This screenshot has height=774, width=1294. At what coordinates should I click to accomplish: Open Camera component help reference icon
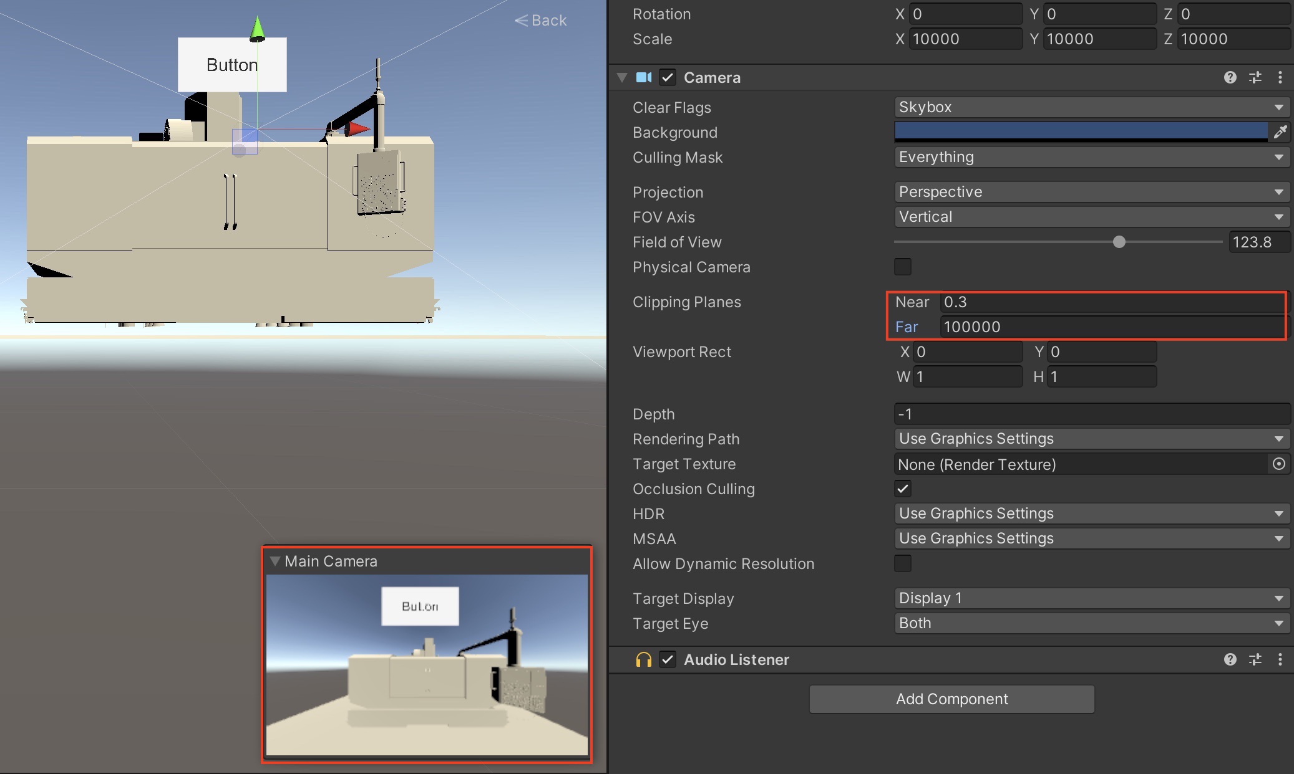tap(1230, 77)
